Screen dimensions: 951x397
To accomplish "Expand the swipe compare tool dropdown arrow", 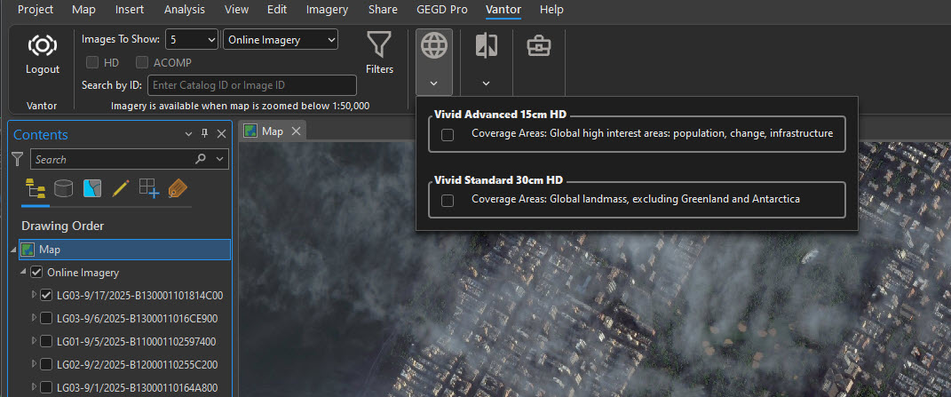I will coord(486,83).
